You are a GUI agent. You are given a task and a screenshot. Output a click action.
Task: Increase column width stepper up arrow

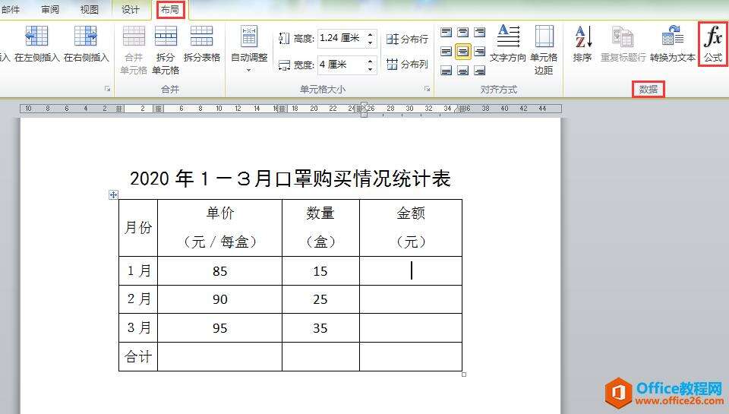(x=370, y=60)
